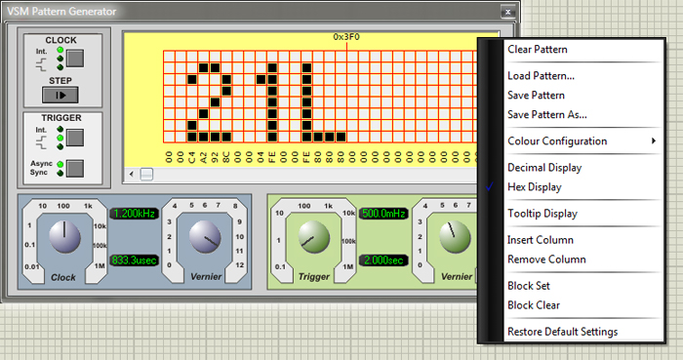Select the Sync LED indicator

(60, 173)
